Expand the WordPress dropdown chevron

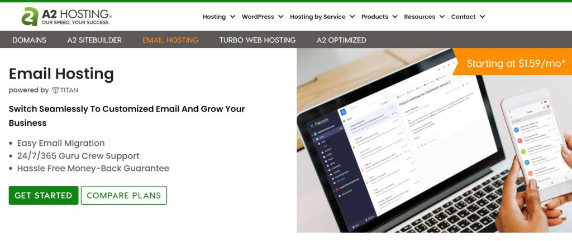point(280,17)
